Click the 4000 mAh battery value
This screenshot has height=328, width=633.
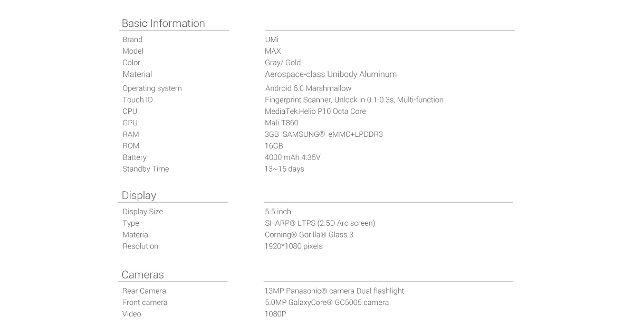292,157
